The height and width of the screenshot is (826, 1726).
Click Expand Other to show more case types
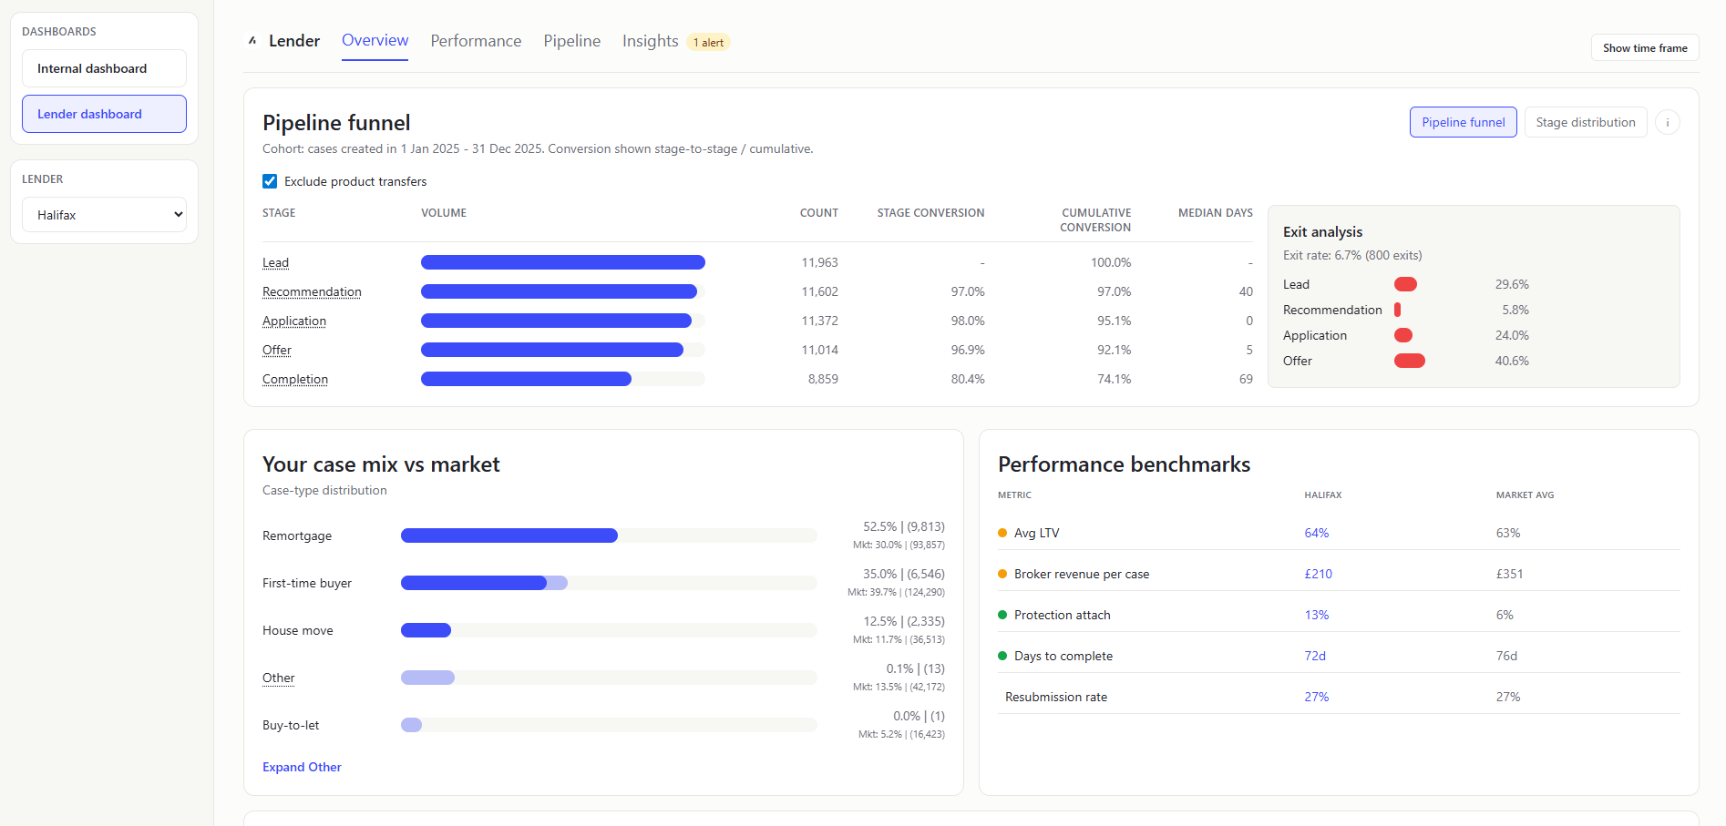[302, 767]
